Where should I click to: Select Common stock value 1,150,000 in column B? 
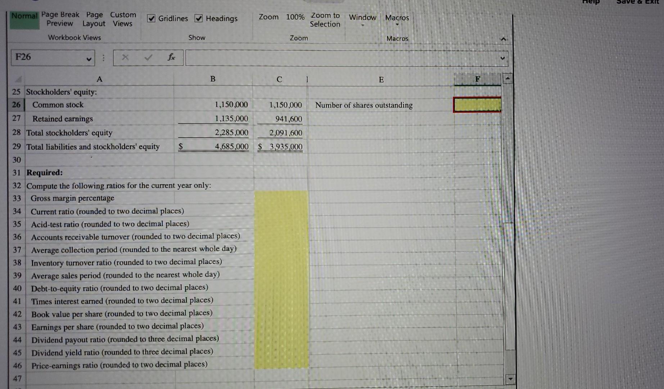point(214,105)
